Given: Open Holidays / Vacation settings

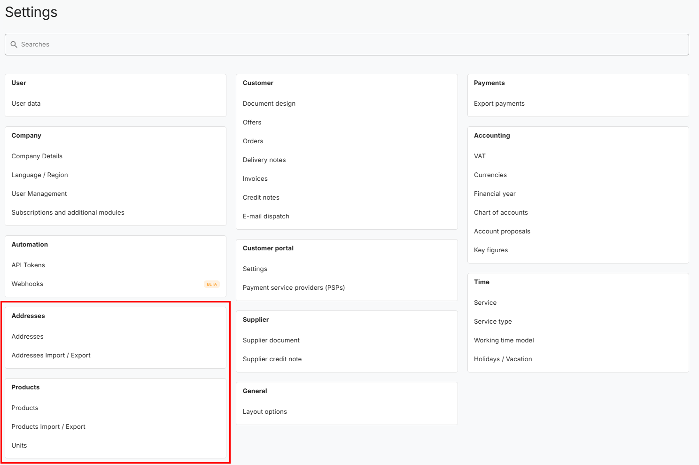Looking at the screenshot, I should pyautogui.click(x=503, y=359).
